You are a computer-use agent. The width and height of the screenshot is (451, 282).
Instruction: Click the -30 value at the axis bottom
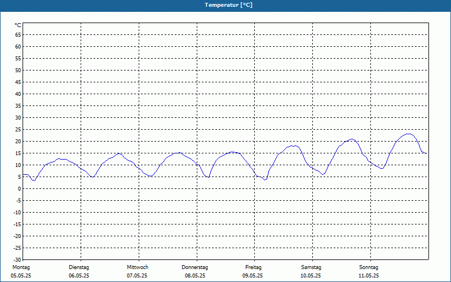click(17, 259)
